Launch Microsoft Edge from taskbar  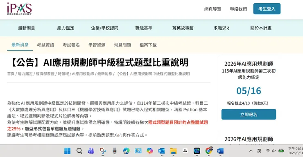(x=127, y=151)
